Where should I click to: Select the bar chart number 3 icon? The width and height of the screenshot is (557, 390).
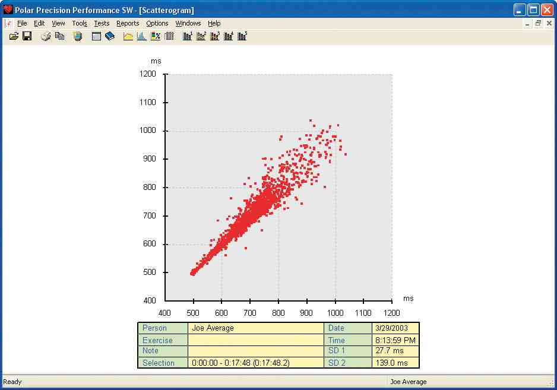coord(215,37)
